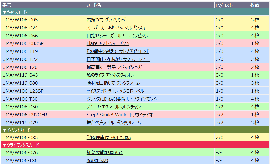Click the 3枚 count in UMA/W106-005 row
Image resolution: width=271 pixels, height=166 pixels.
255,20
